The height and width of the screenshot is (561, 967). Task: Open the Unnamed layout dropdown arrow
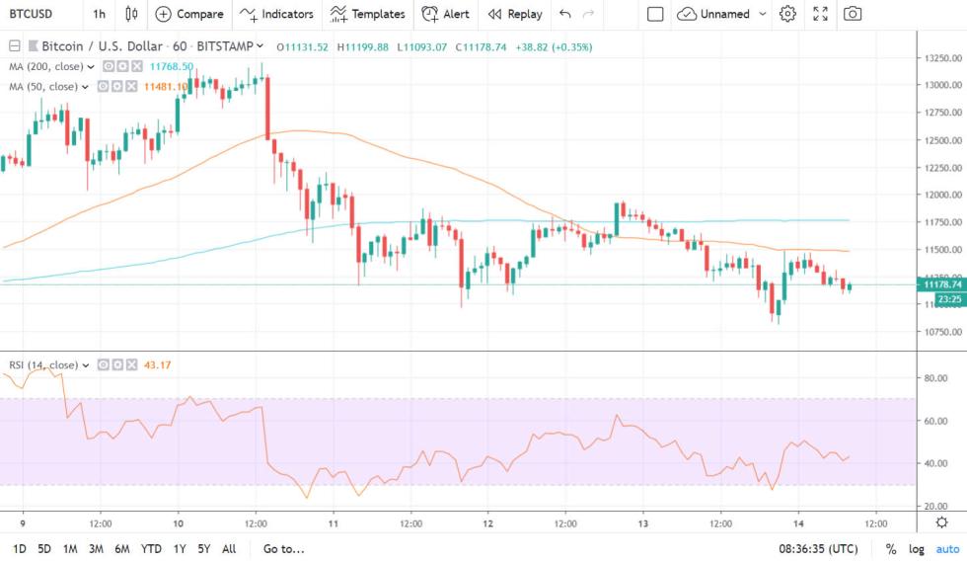click(x=763, y=14)
